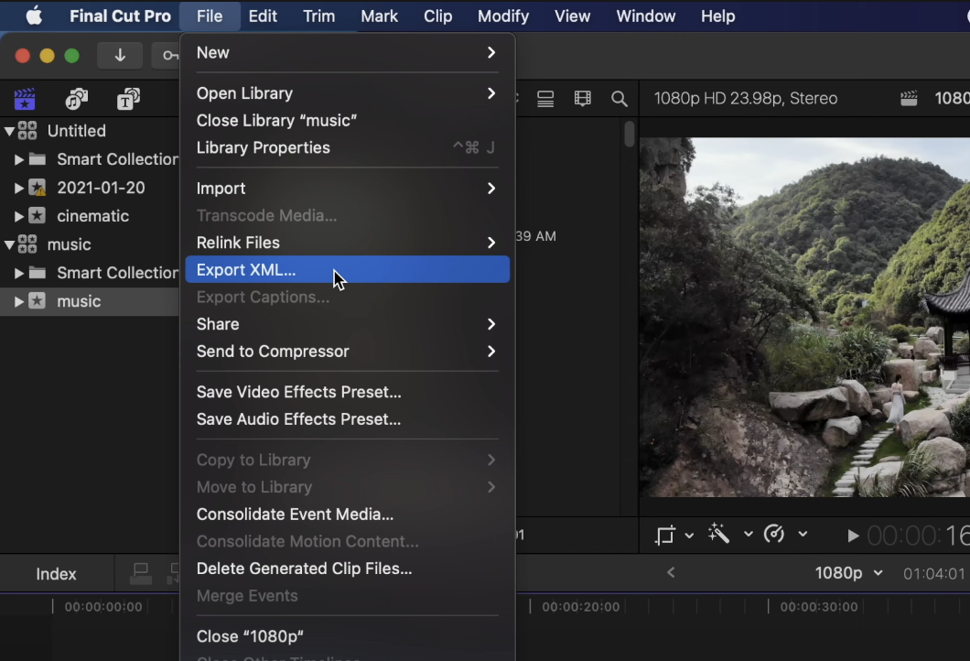Open the Final Cut Pro app menu
The height and width of the screenshot is (661, 970).
120,16
